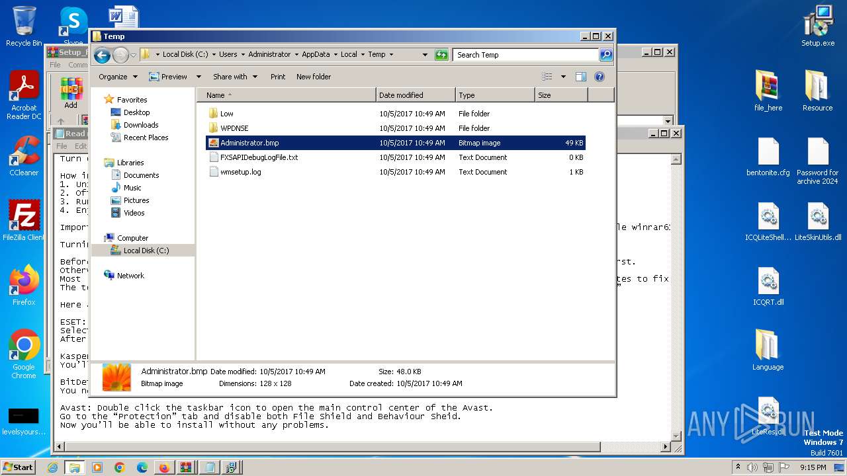Sort by the Size column header
Viewport: 847px width, 476px height.
[561, 95]
